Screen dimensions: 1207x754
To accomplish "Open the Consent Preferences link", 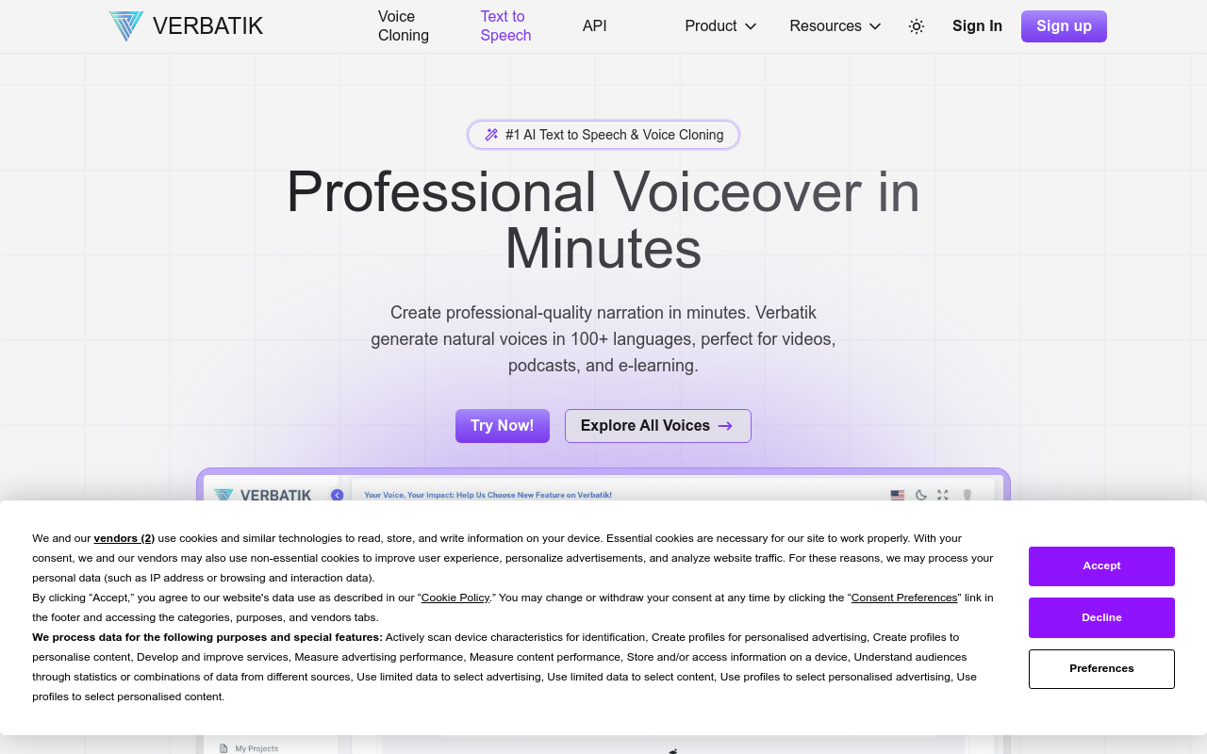I will pyautogui.click(x=904, y=598).
